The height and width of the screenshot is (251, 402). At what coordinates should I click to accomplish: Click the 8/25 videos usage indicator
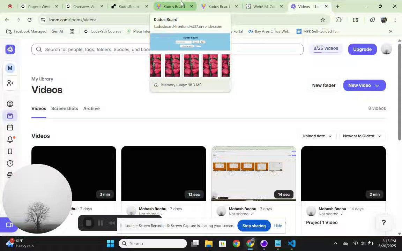(326, 49)
